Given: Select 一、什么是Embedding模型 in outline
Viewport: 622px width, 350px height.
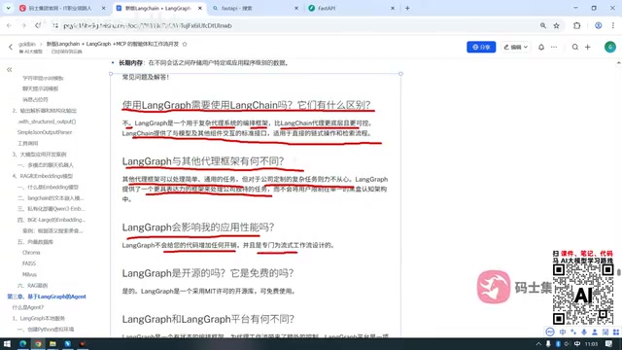Looking at the screenshot, I should tap(48, 187).
